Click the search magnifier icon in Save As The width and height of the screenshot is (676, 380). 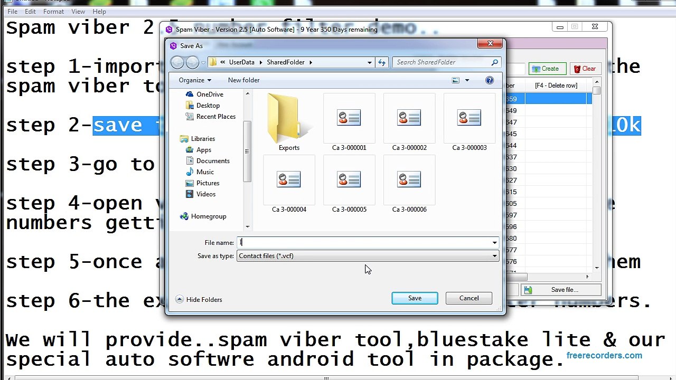click(x=494, y=62)
